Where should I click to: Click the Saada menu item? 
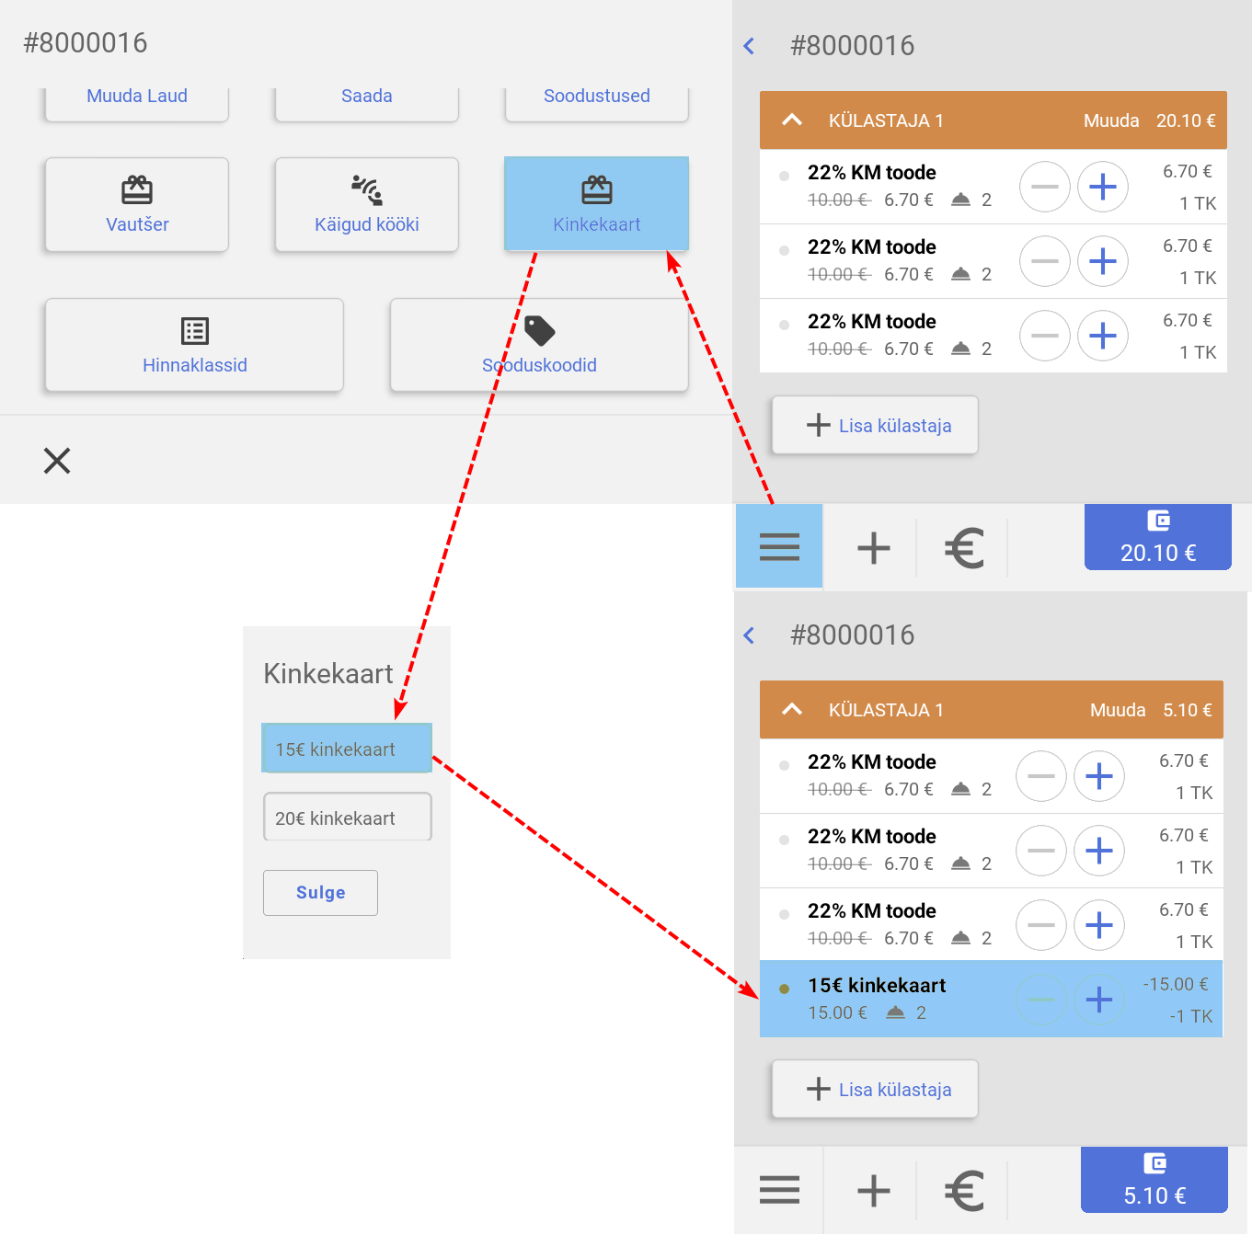(x=366, y=97)
